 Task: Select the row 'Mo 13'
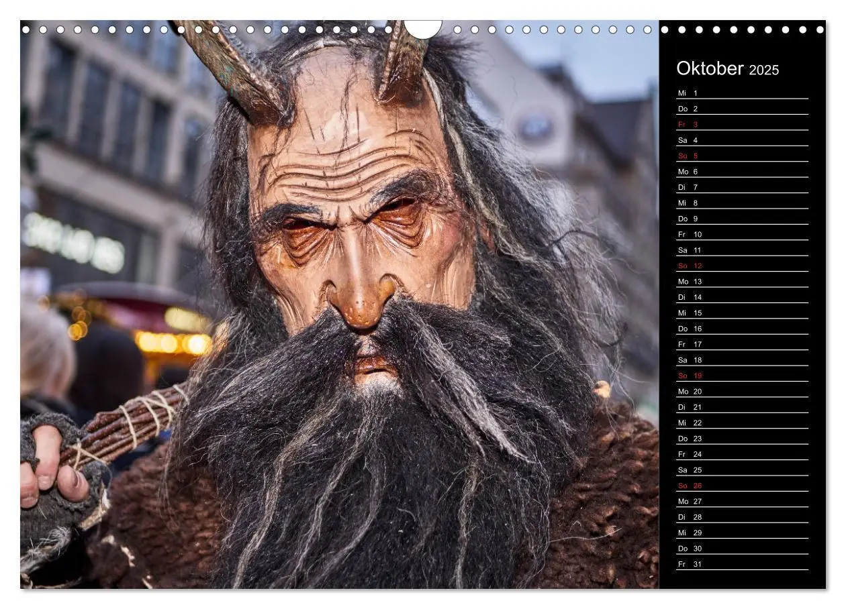tap(742, 281)
